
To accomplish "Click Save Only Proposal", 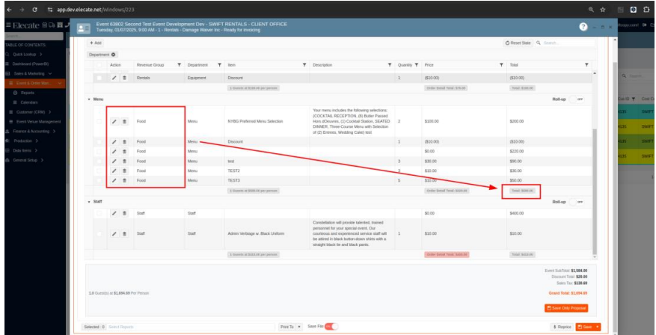I will (566, 308).
